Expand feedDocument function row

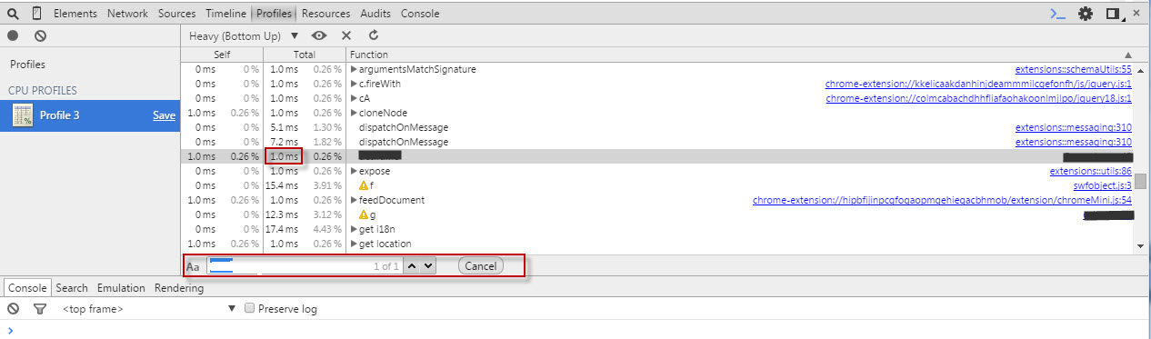[x=355, y=200]
